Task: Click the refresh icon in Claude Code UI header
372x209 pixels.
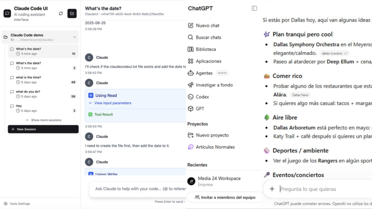Action: (61, 13)
